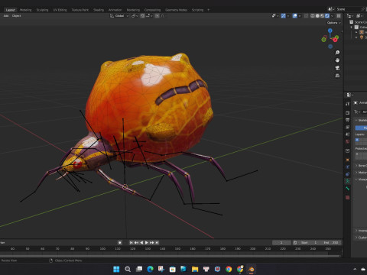Switch to the Modeling workspace tab
This screenshot has height=275, width=367.
[26, 10]
